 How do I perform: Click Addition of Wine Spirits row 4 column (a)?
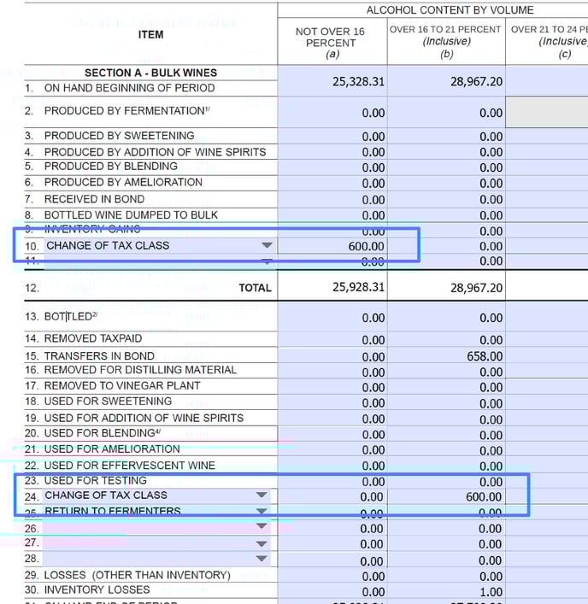click(332, 152)
